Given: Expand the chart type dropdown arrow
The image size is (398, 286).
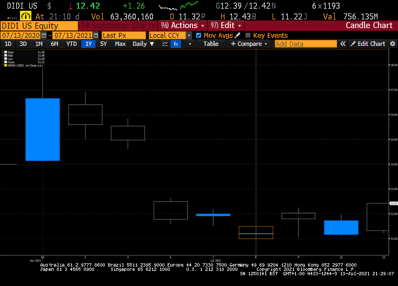Looking at the screenshot, I should 190,44.
